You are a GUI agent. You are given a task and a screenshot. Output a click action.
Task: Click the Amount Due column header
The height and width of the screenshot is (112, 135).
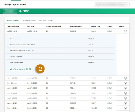click(x=95, y=27)
